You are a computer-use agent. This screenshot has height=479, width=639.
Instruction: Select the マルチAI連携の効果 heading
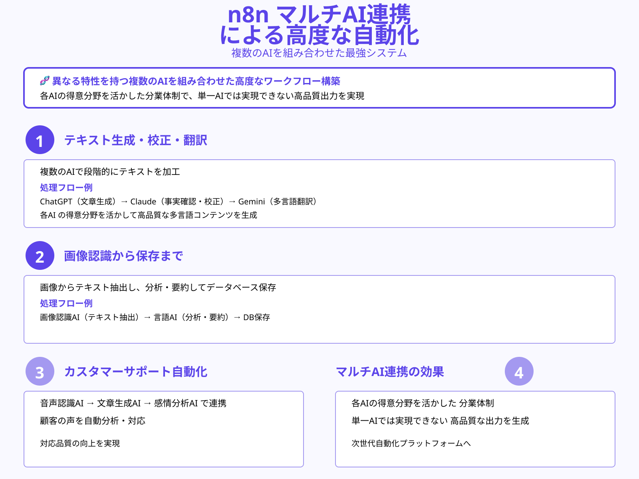point(391,371)
